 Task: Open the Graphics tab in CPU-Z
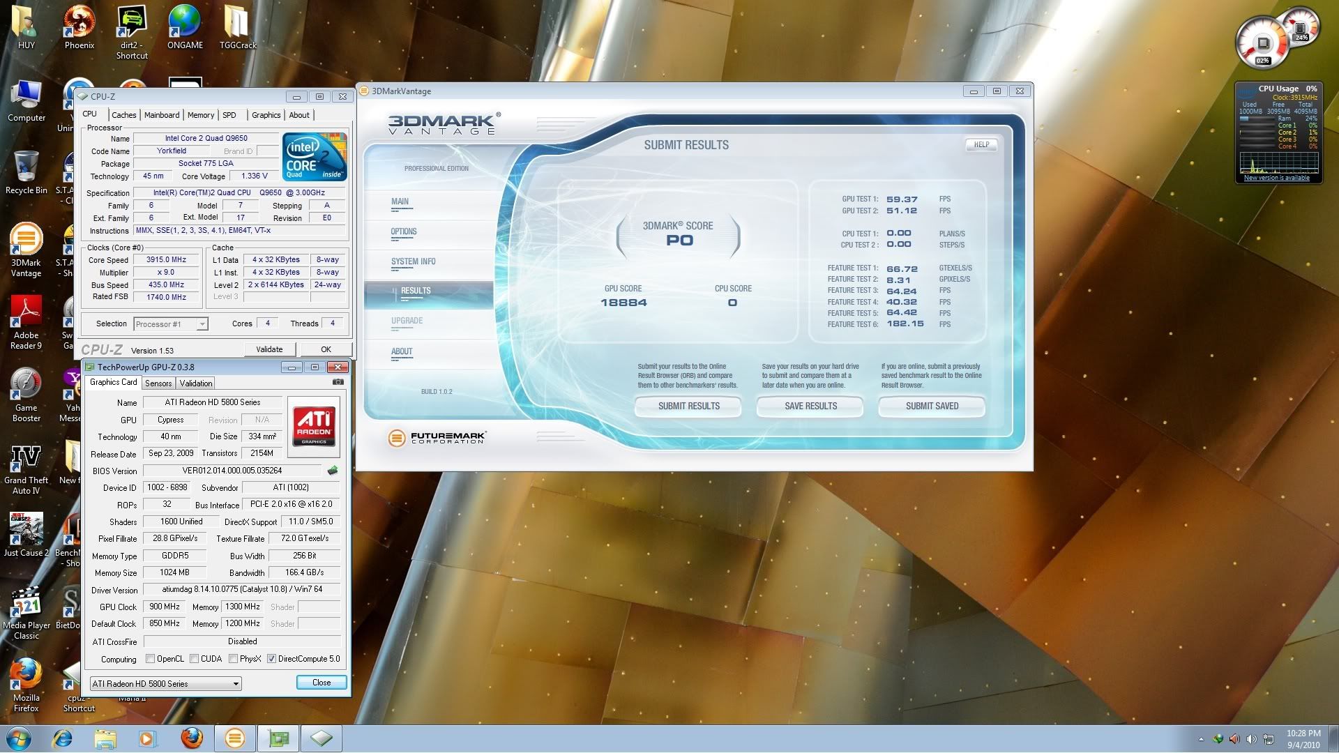(266, 115)
